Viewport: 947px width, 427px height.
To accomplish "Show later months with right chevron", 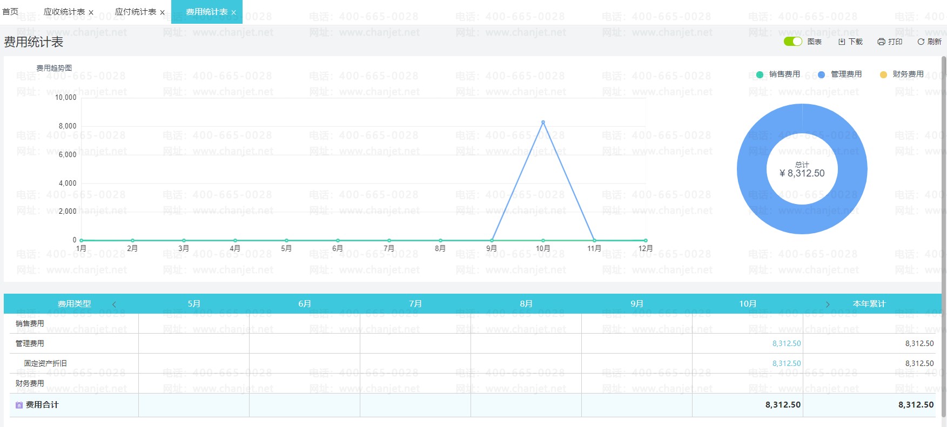I will tap(828, 304).
